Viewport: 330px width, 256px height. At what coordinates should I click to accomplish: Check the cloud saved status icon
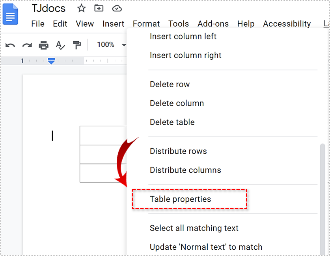click(117, 9)
